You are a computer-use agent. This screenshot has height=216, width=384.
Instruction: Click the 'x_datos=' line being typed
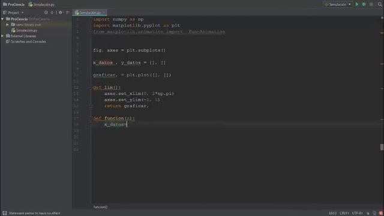[x=116, y=125]
